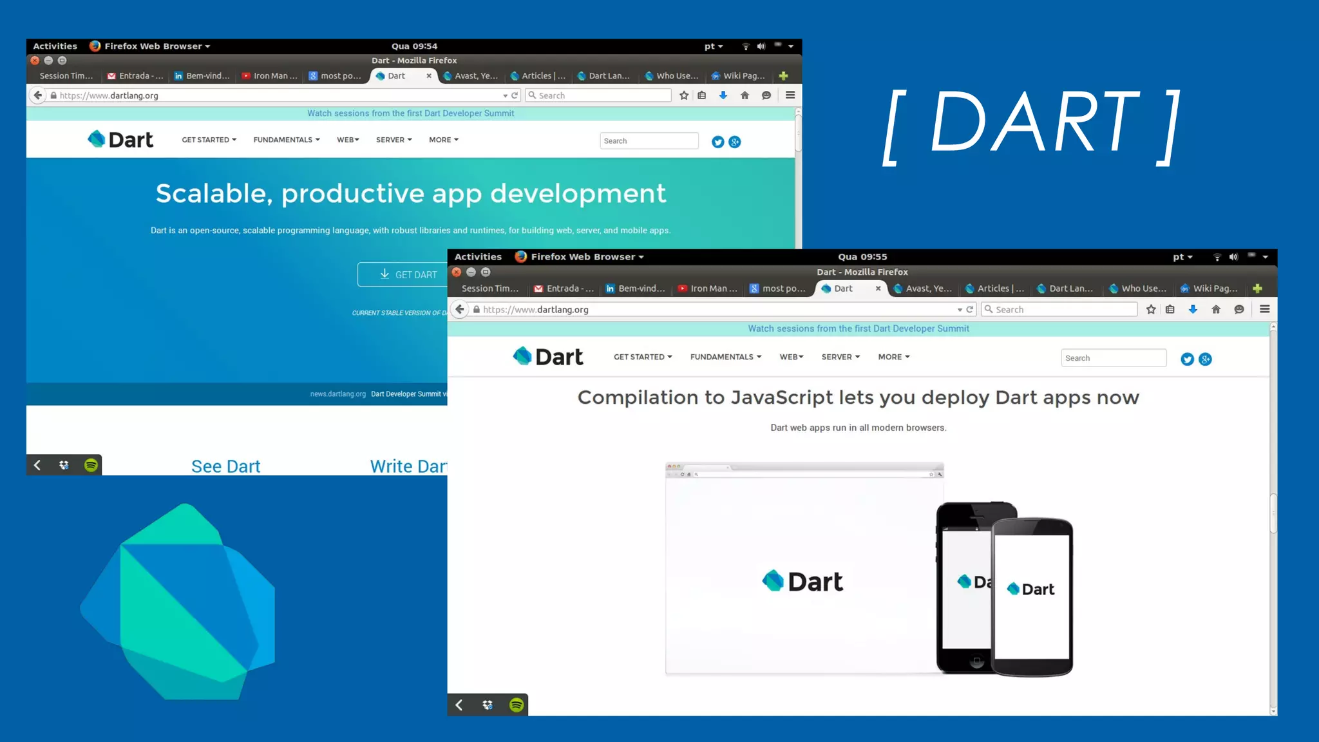
Task: Open Dart Google+ icon in front window
Action: point(1206,359)
